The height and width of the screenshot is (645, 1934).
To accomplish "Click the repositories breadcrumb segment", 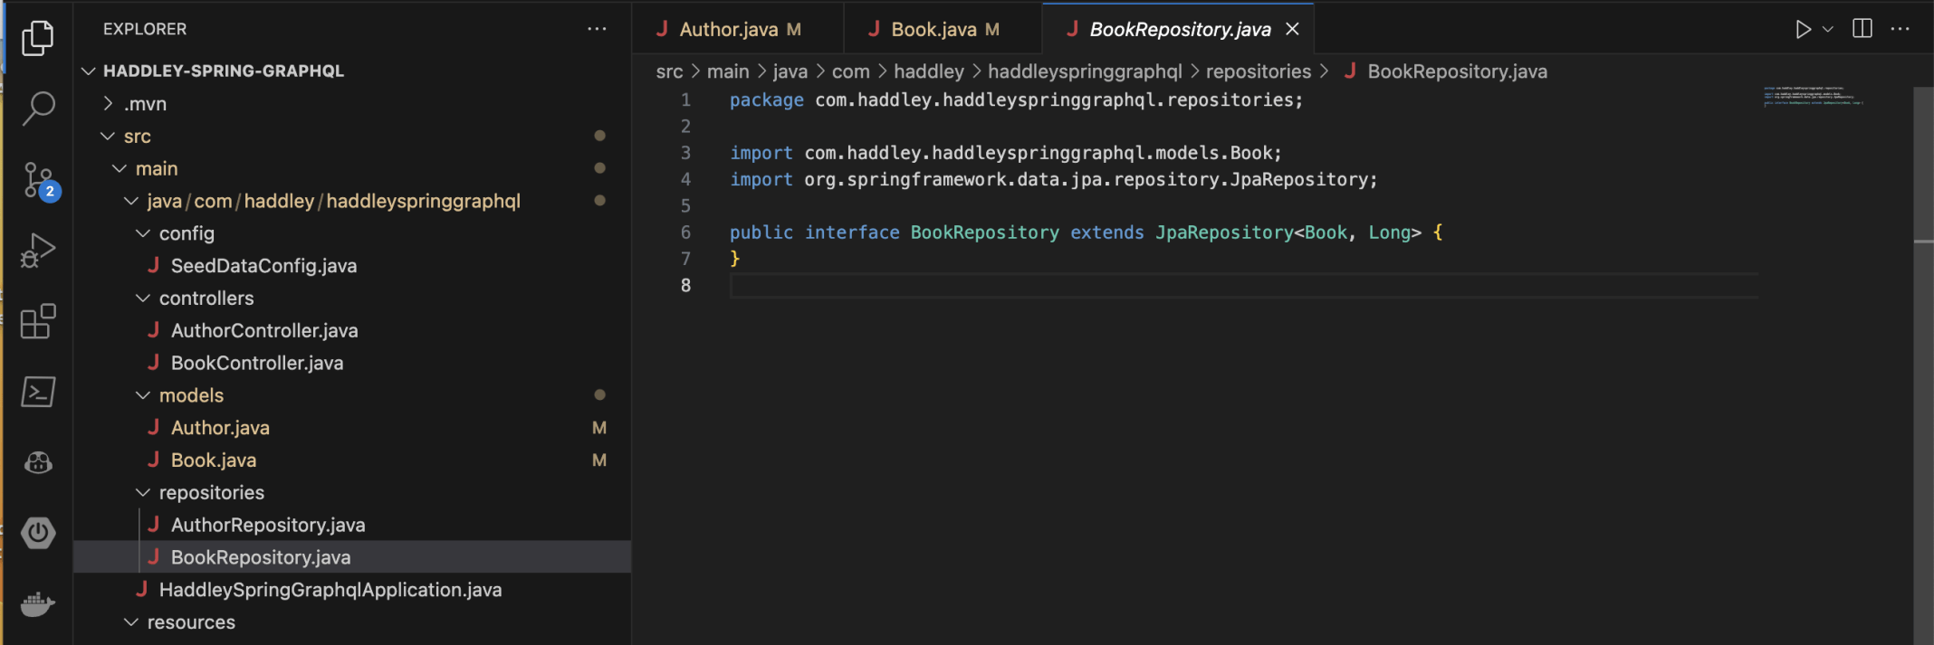I will pos(1258,71).
